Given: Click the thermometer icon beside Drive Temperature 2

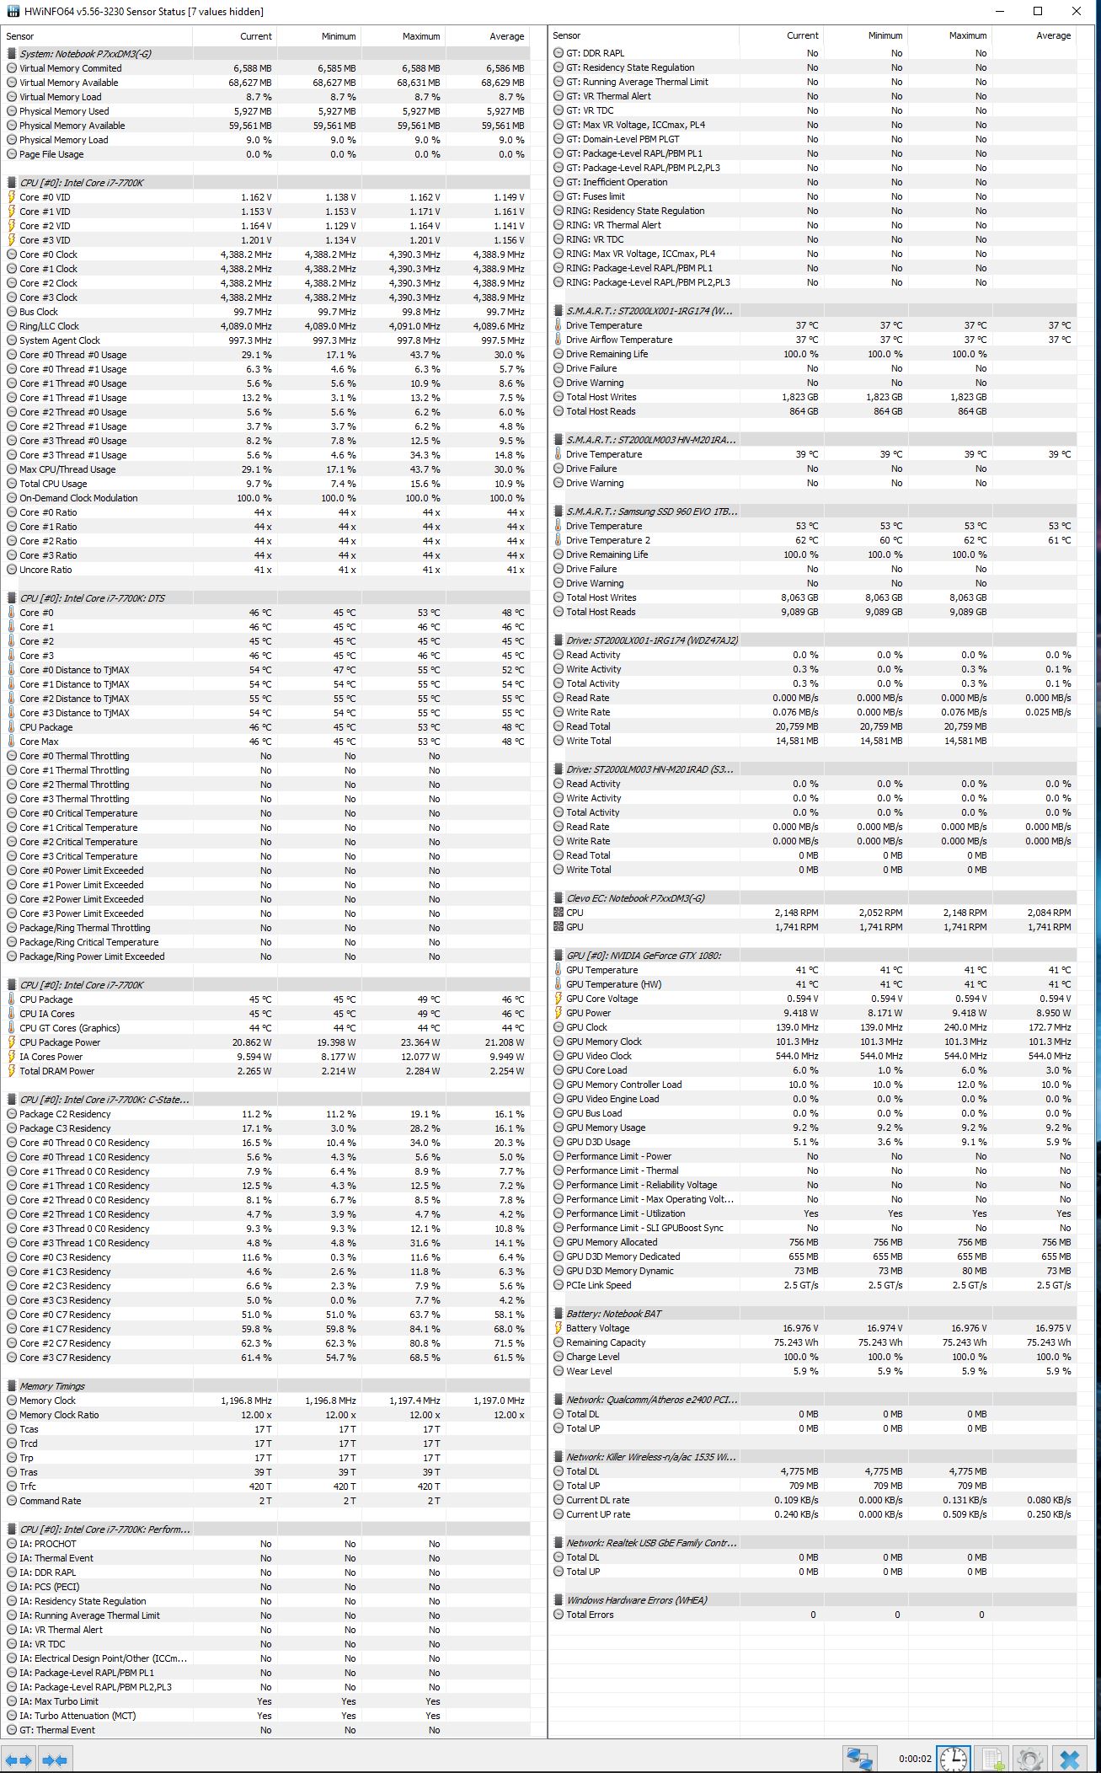Looking at the screenshot, I should click(558, 540).
